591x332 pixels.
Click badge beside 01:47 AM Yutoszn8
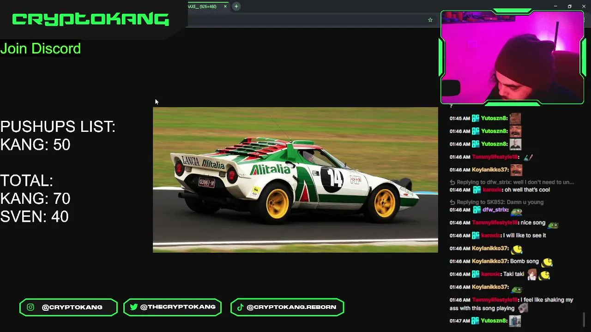pyautogui.click(x=475, y=320)
